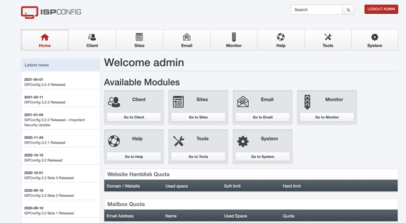
Task: Focus the Search input field
Action: (x=316, y=10)
